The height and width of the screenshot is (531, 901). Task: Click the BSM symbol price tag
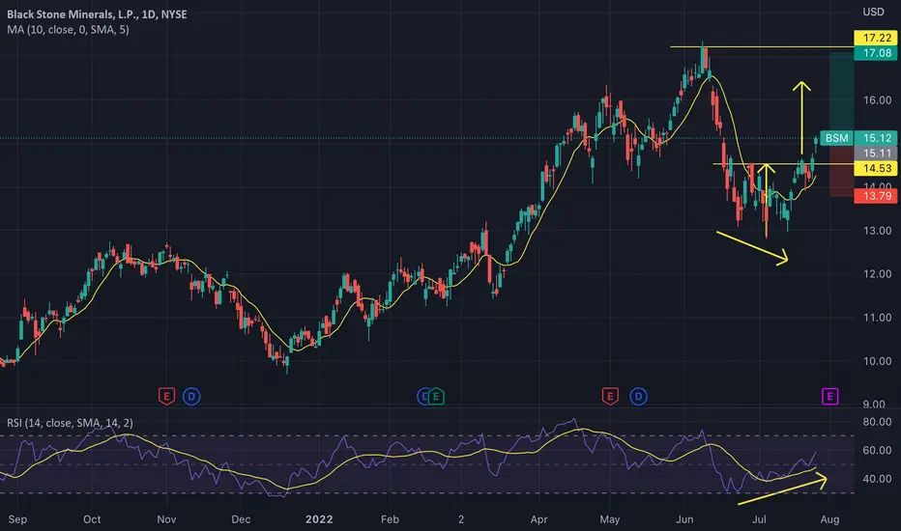[836, 138]
